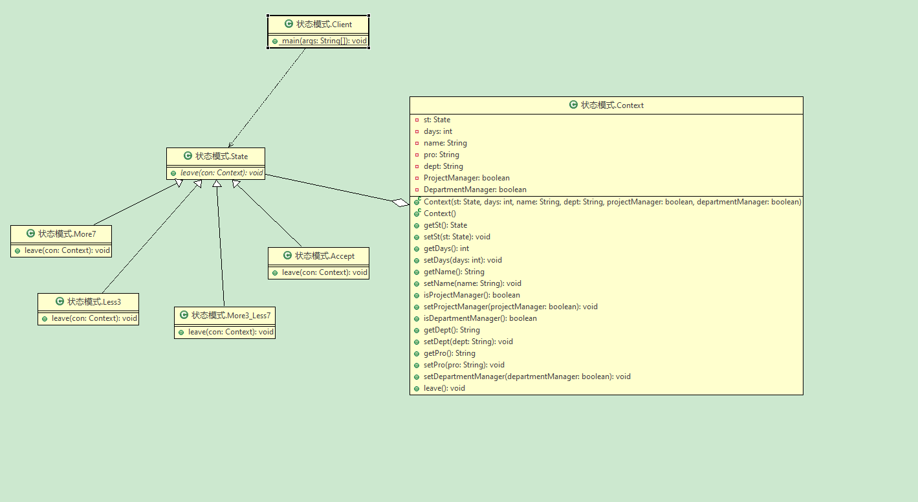Select the 状态模式.Less3 class title
The width and height of the screenshot is (918, 502).
coord(94,301)
